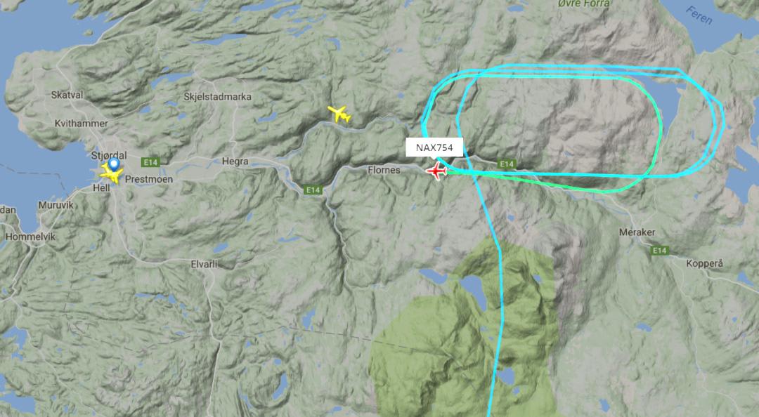The image size is (759, 417).
Task: Select the Elvarli place label
Action: tap(204, 264)
